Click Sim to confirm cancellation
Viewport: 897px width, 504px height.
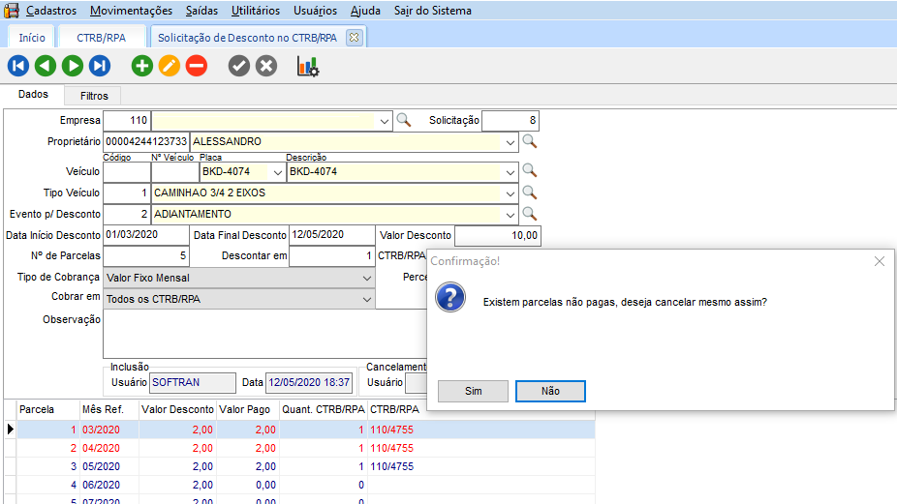473,391
